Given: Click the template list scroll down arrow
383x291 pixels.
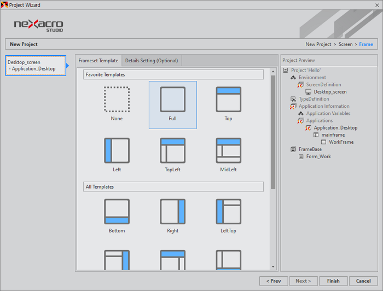Looking at the screenshot, I should coord(273,266).
